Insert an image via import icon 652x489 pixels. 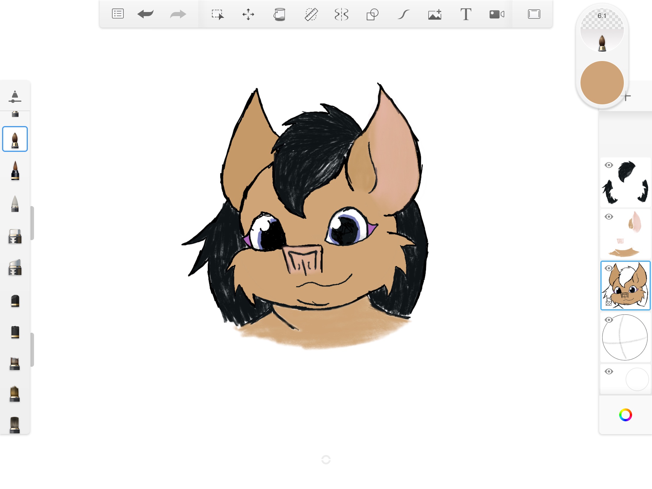click(435, 14)
